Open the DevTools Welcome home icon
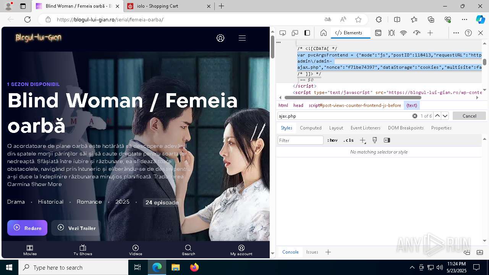 click(x=324, y=33)
